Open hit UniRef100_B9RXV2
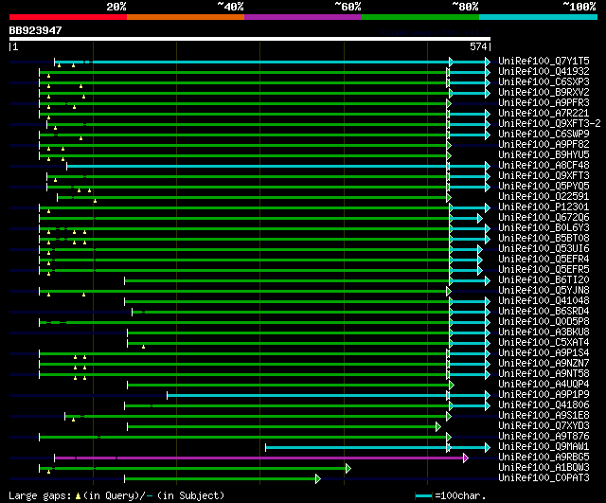 pos(544,93)
